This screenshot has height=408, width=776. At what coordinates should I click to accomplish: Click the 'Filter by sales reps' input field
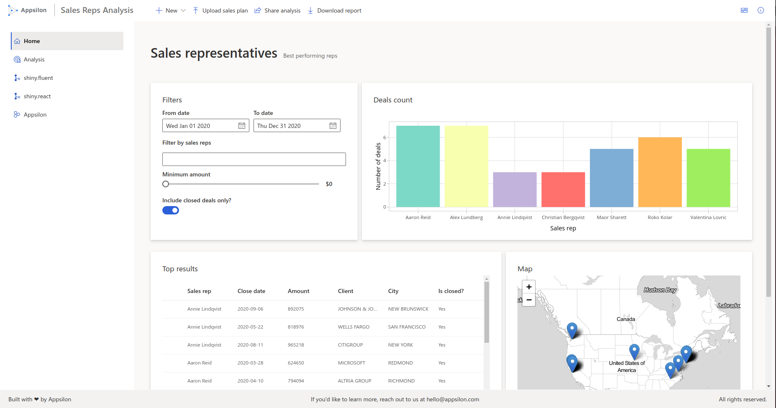[x=254, y=159]
